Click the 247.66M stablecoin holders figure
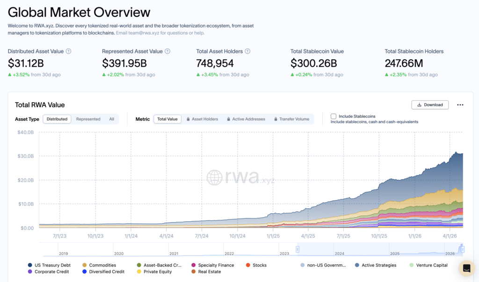This screenshot has width=479, height=282. point(404,63)
